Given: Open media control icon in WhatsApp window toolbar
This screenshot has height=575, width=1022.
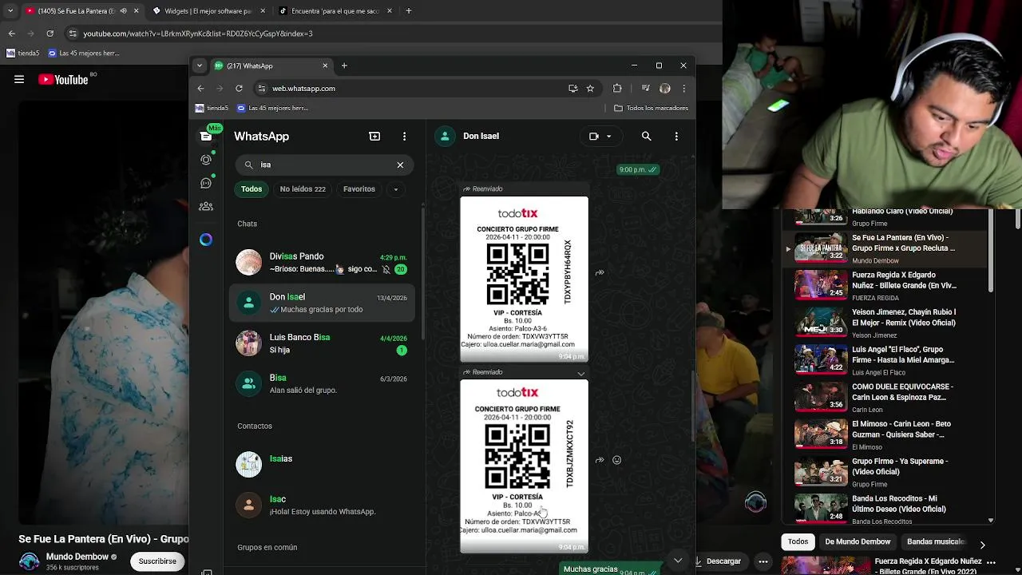Looking at the screenshot, I should point(646,89).
